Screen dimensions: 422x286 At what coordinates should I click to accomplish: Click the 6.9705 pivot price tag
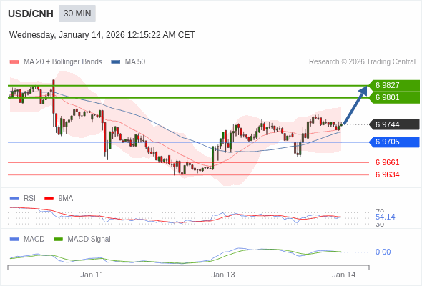point(394,142)
